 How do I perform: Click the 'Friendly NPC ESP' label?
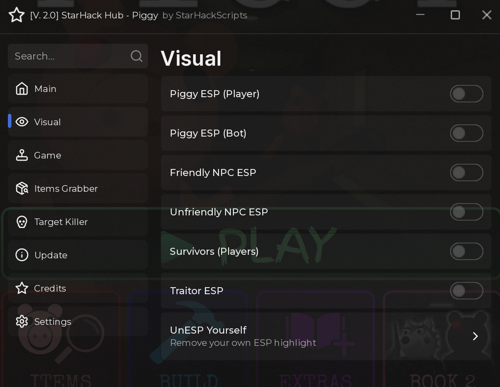pos(213,172)
